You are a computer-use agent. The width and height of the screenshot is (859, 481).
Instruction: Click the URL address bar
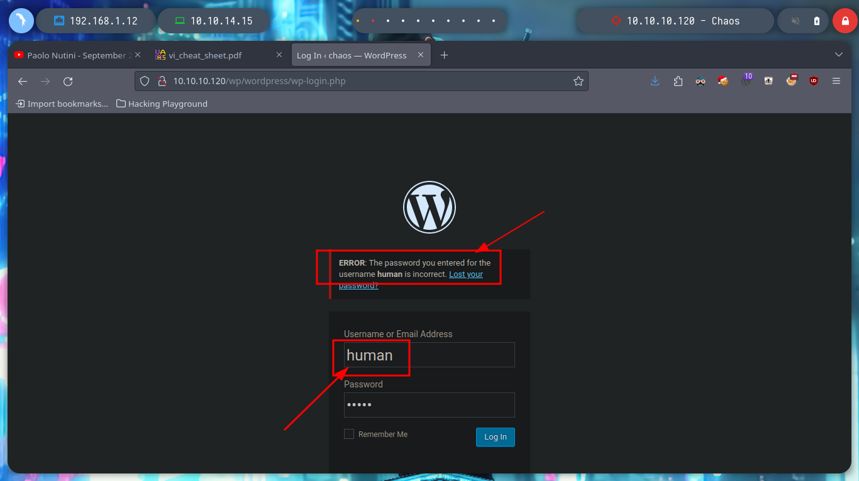pyautogui.click(x=362, y=81)
